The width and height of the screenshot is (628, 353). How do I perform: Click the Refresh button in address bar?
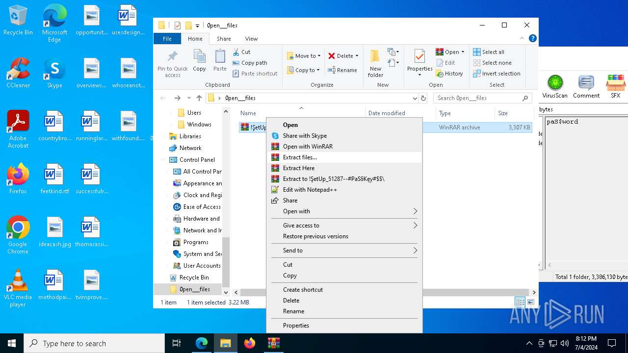point(423,98)
